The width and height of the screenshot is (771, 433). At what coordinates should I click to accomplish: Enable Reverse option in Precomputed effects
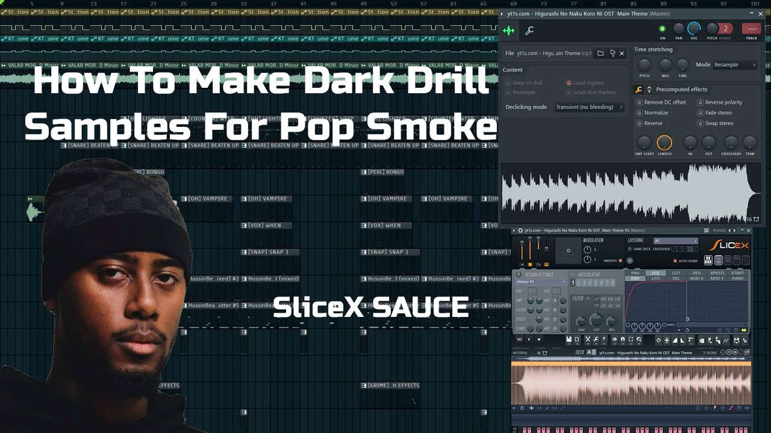(x=649, y=123)
